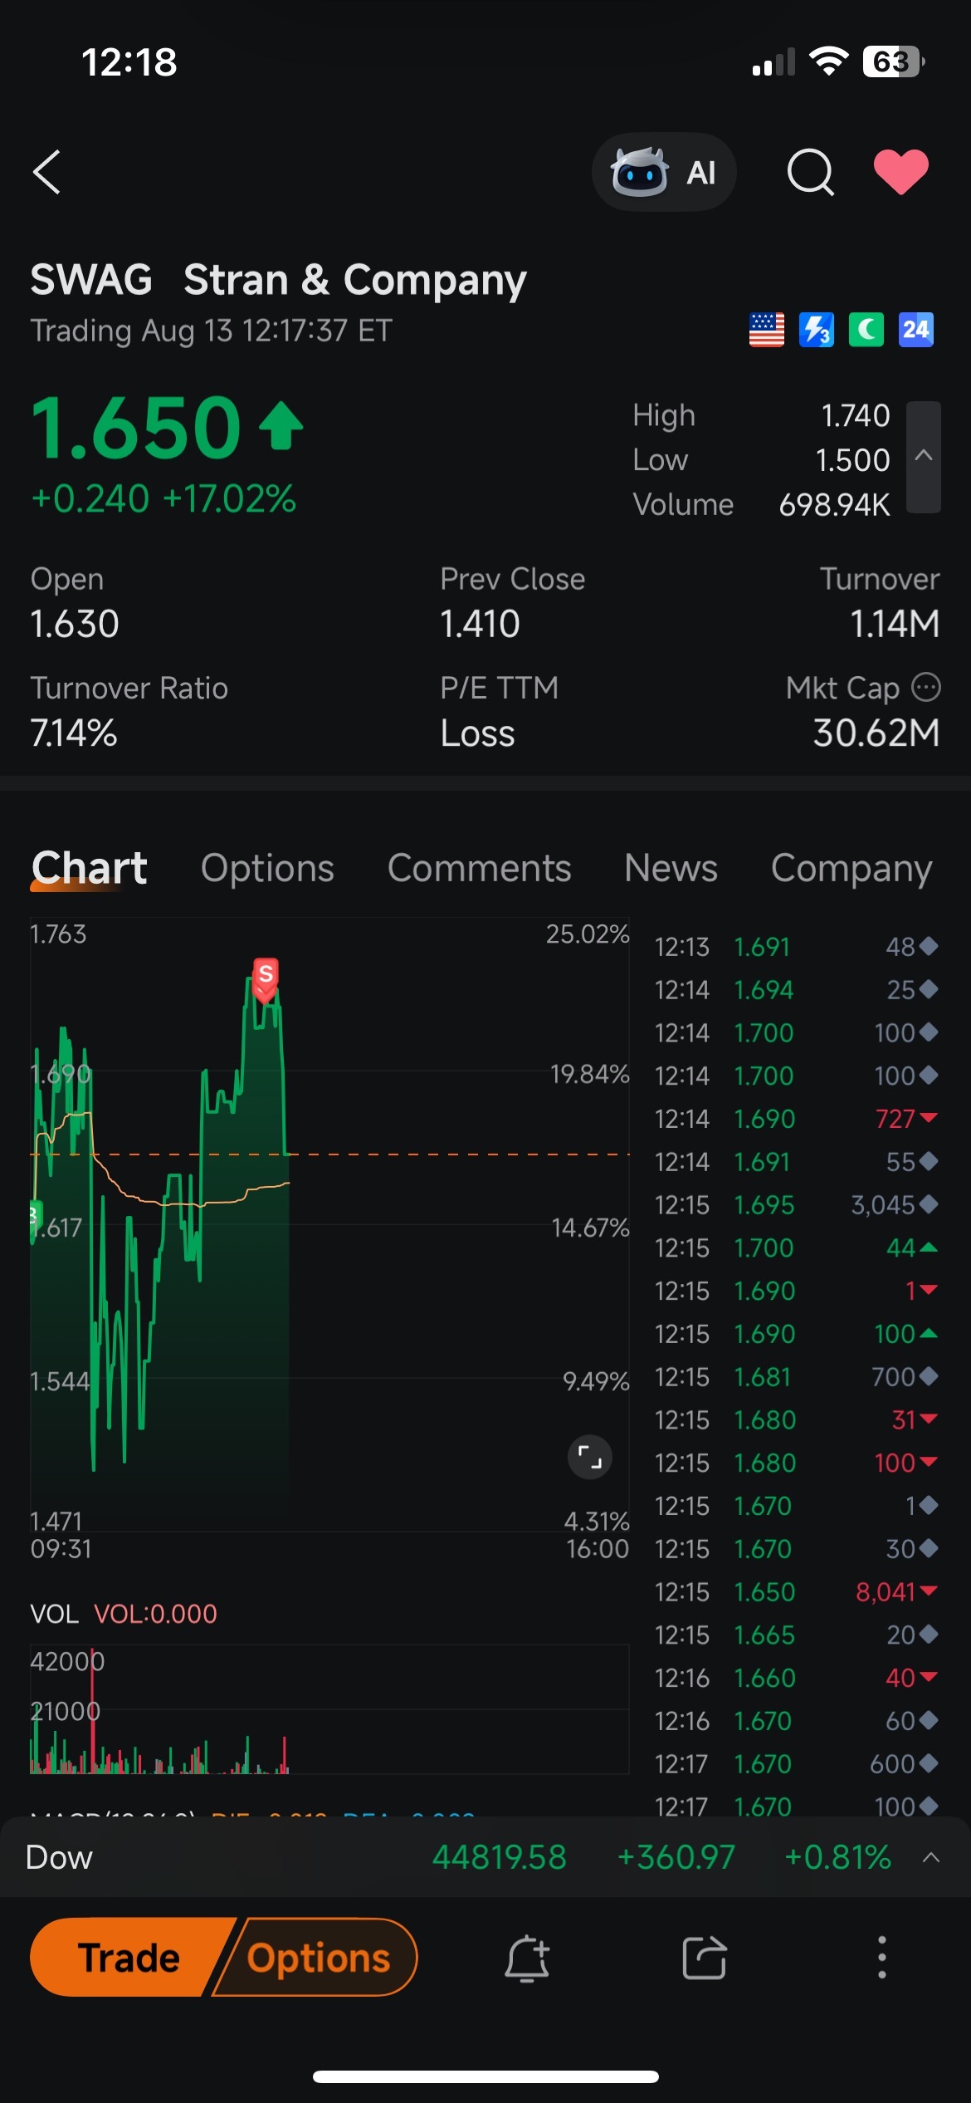Tap the +0.240 +17.02% change text
This screenshot has height=2103, width=971.
click(163, 498)
